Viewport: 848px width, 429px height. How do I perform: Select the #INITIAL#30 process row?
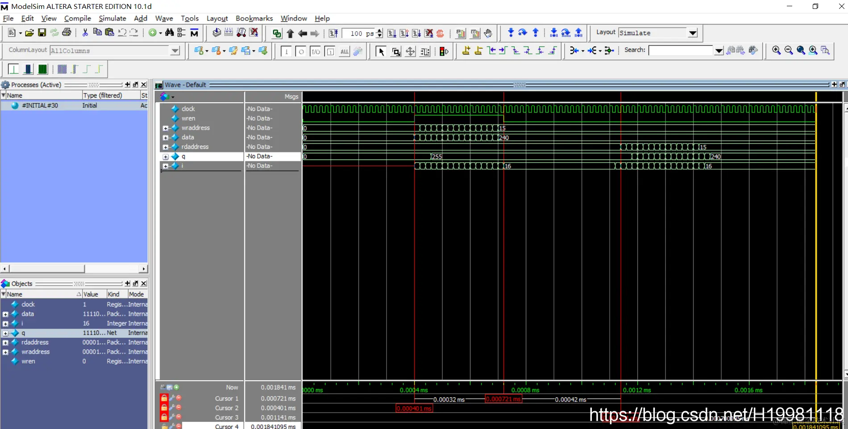[74, 106]
